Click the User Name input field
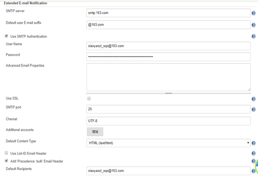Viewport: 258px width, 177px height. [169, 46]
